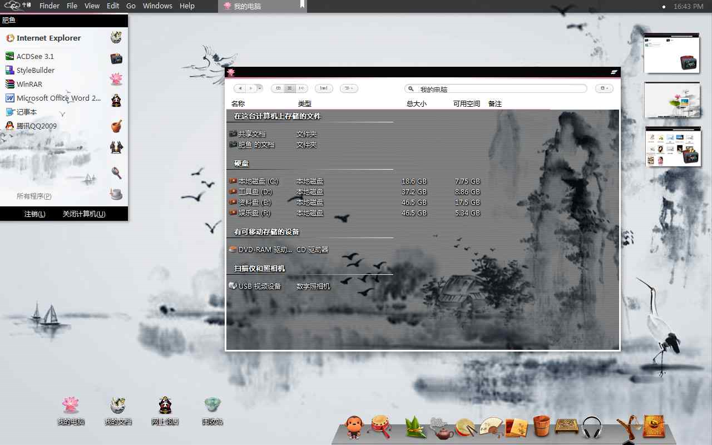Click the Go board icon in the dock
Viewport: 712px width, 445px height.
(x=567, y=427)
